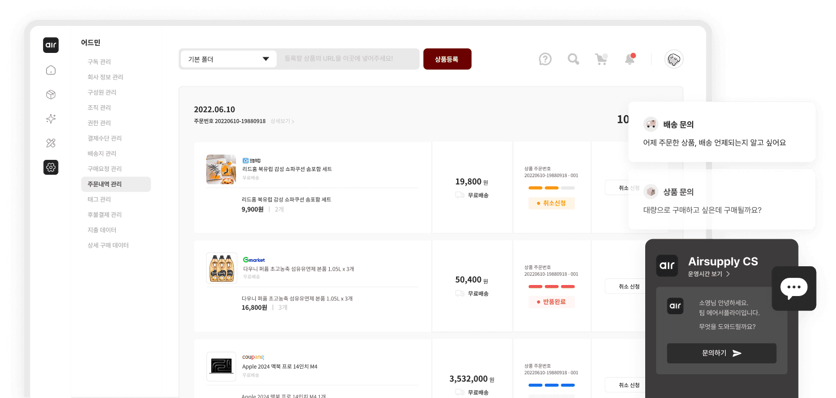Select 조직 관리 menu item

click(99, 107)
